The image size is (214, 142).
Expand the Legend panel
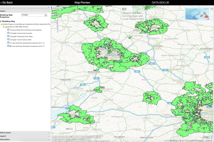coord(49,136)
